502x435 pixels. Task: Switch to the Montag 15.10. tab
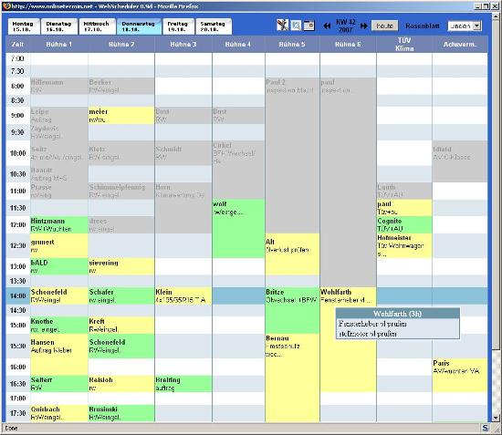(x=23, y=26)
